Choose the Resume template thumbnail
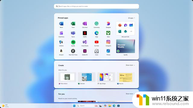 pyautogui.click(x=125, y=77)
